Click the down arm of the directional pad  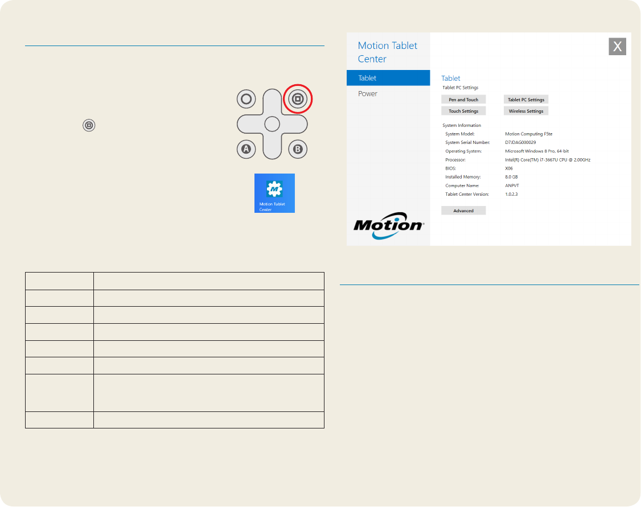(272, 146)
